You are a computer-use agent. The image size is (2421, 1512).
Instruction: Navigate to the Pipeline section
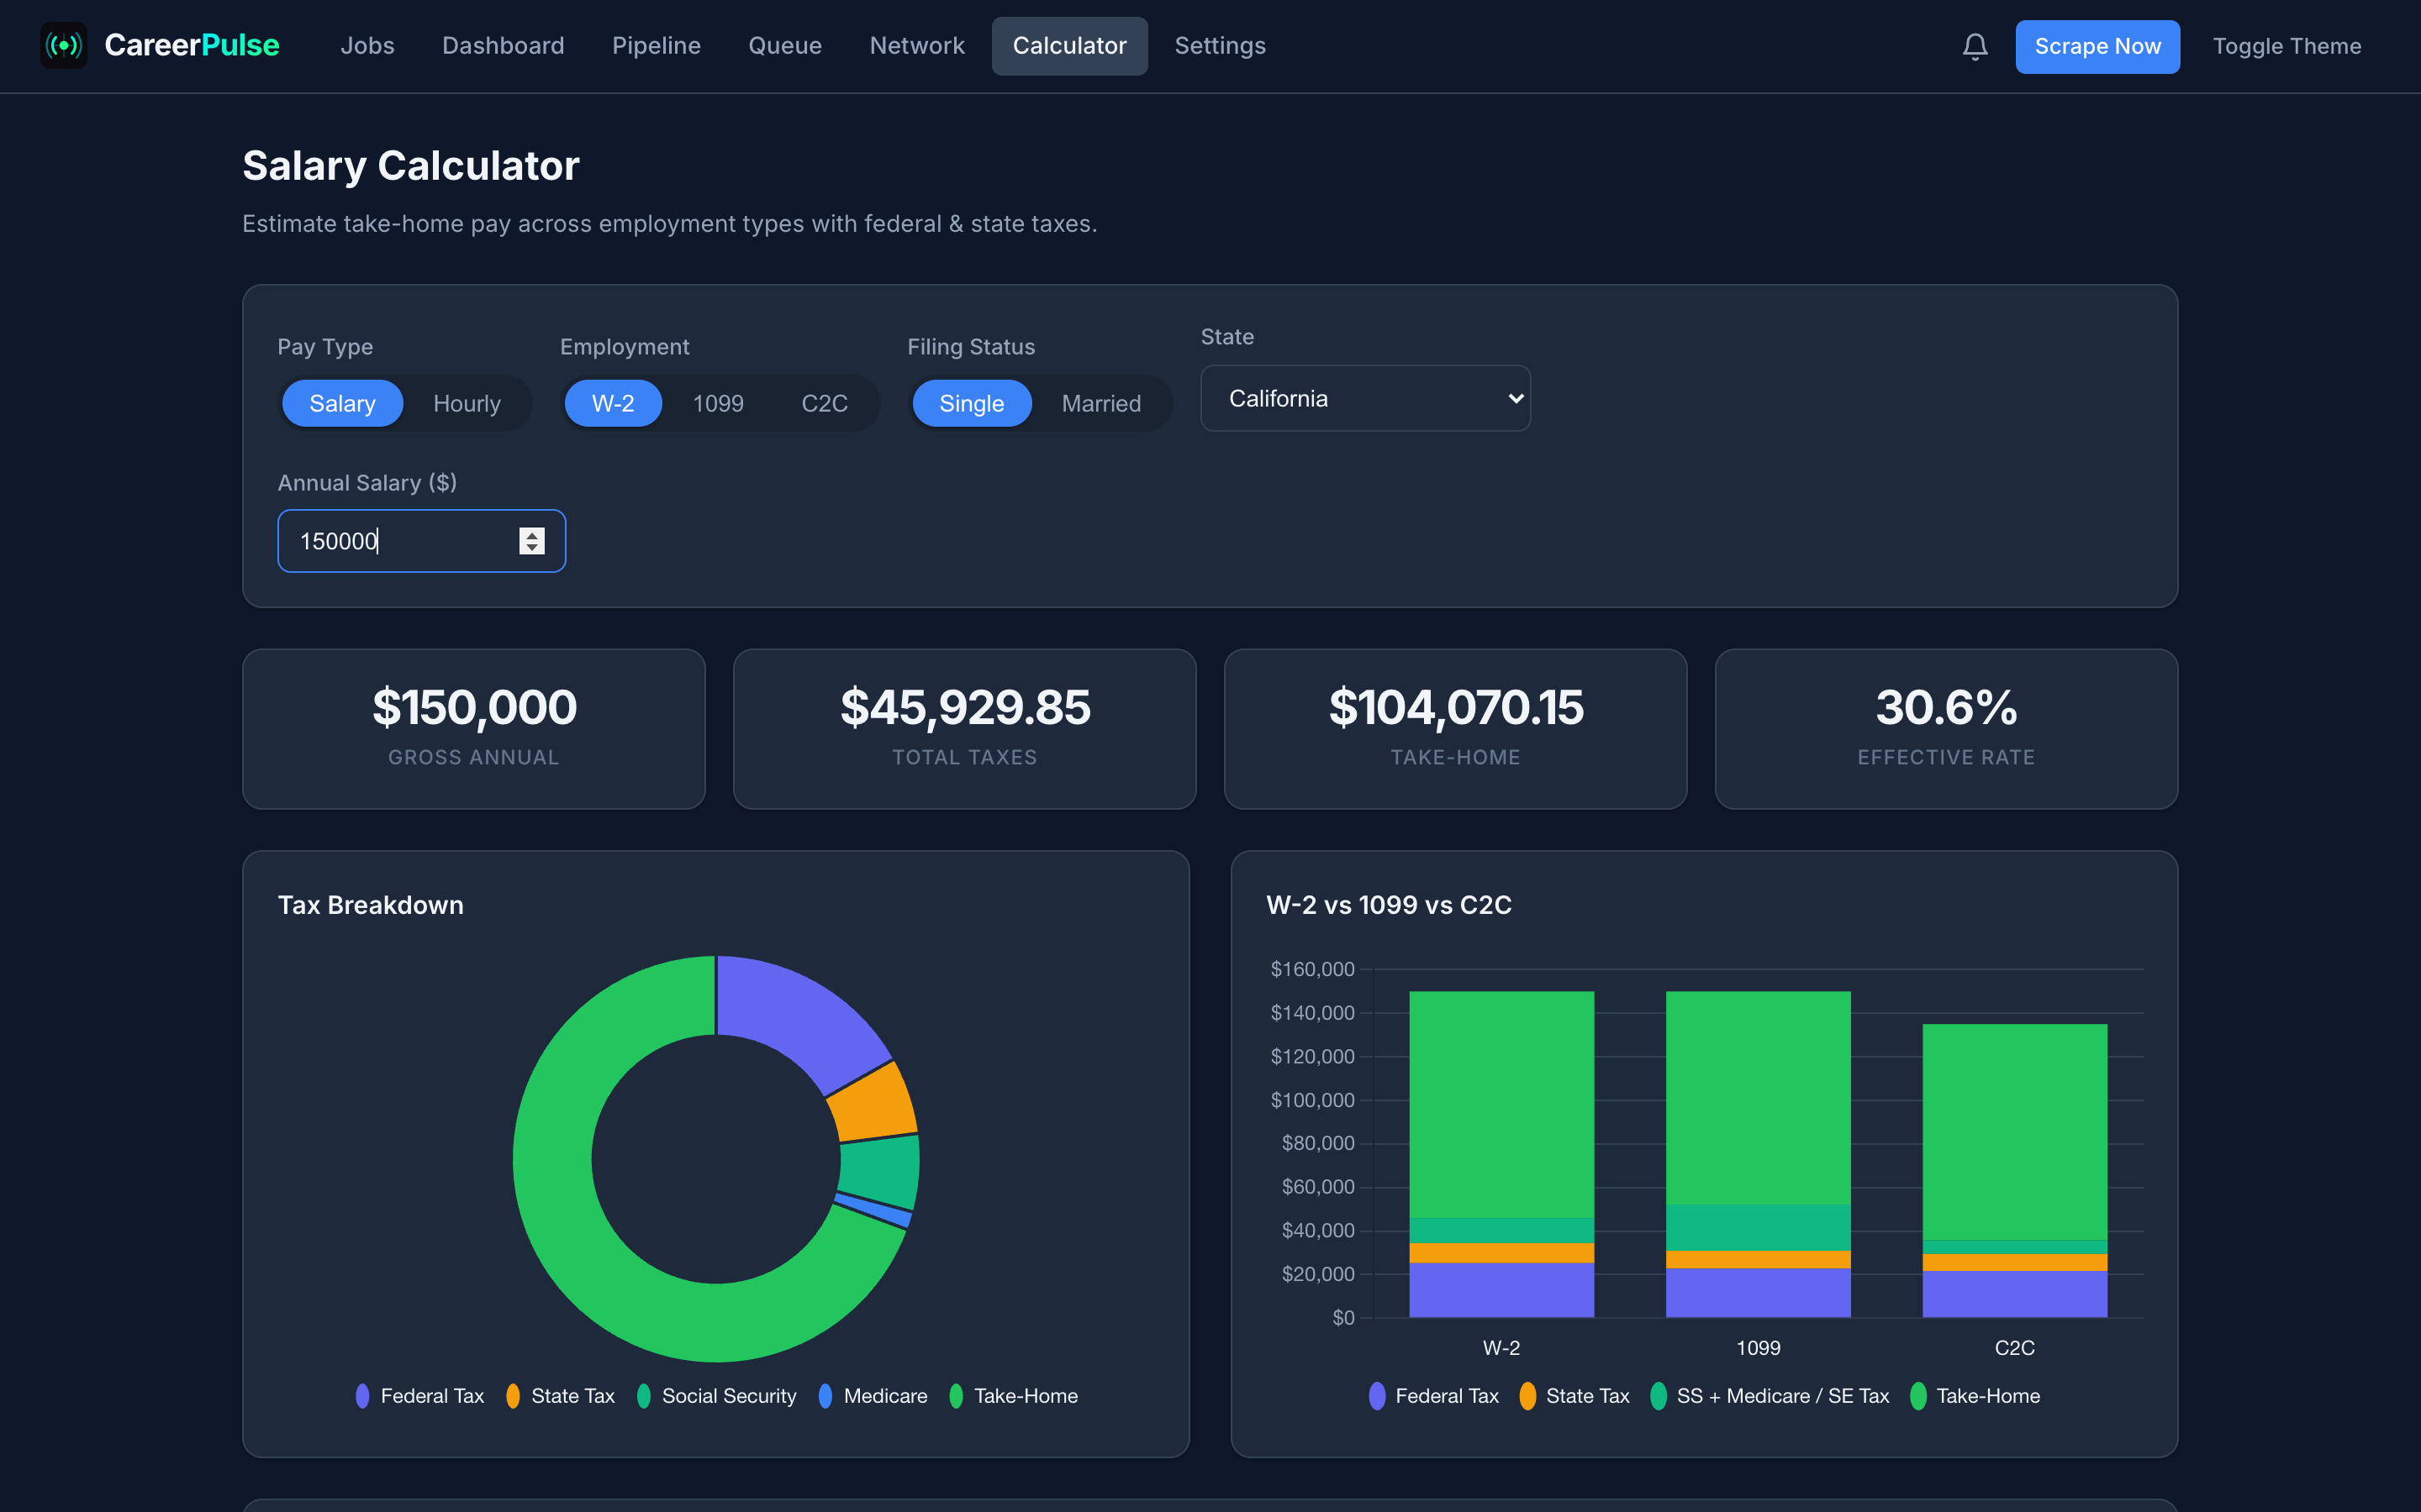tap(657, 46)
